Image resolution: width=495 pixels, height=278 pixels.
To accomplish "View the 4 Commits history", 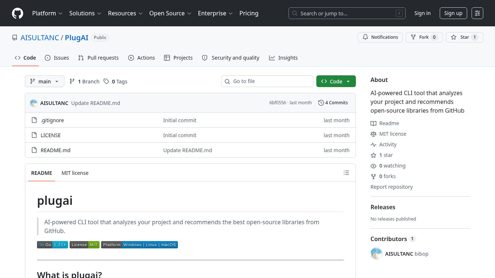I will (x=333, y=103).
